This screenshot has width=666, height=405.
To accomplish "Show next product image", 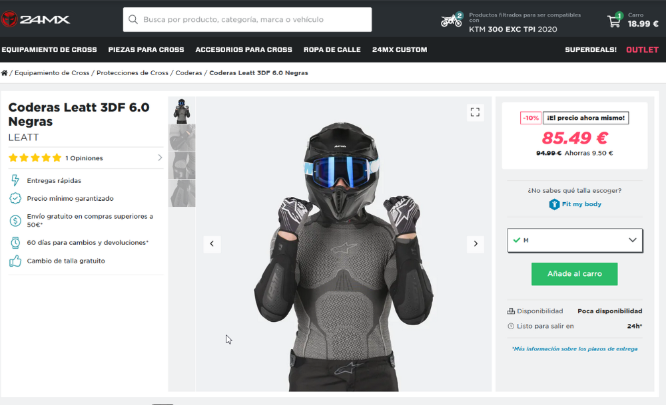I will pyautogui.click(x=476, y=244).
